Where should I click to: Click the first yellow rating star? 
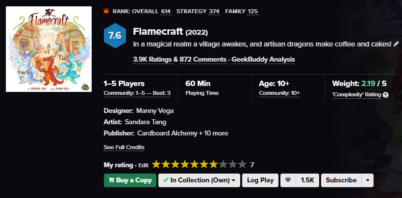[156, 164]
